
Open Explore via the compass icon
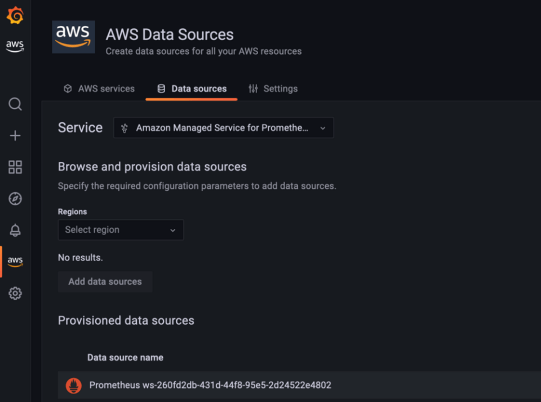tap(15, 199)
